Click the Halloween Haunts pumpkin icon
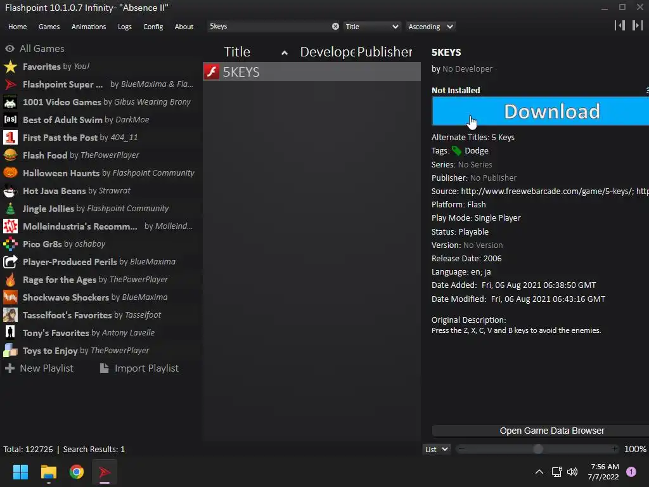The height and width of the screenshot is (487, 649). coord(10,173)
